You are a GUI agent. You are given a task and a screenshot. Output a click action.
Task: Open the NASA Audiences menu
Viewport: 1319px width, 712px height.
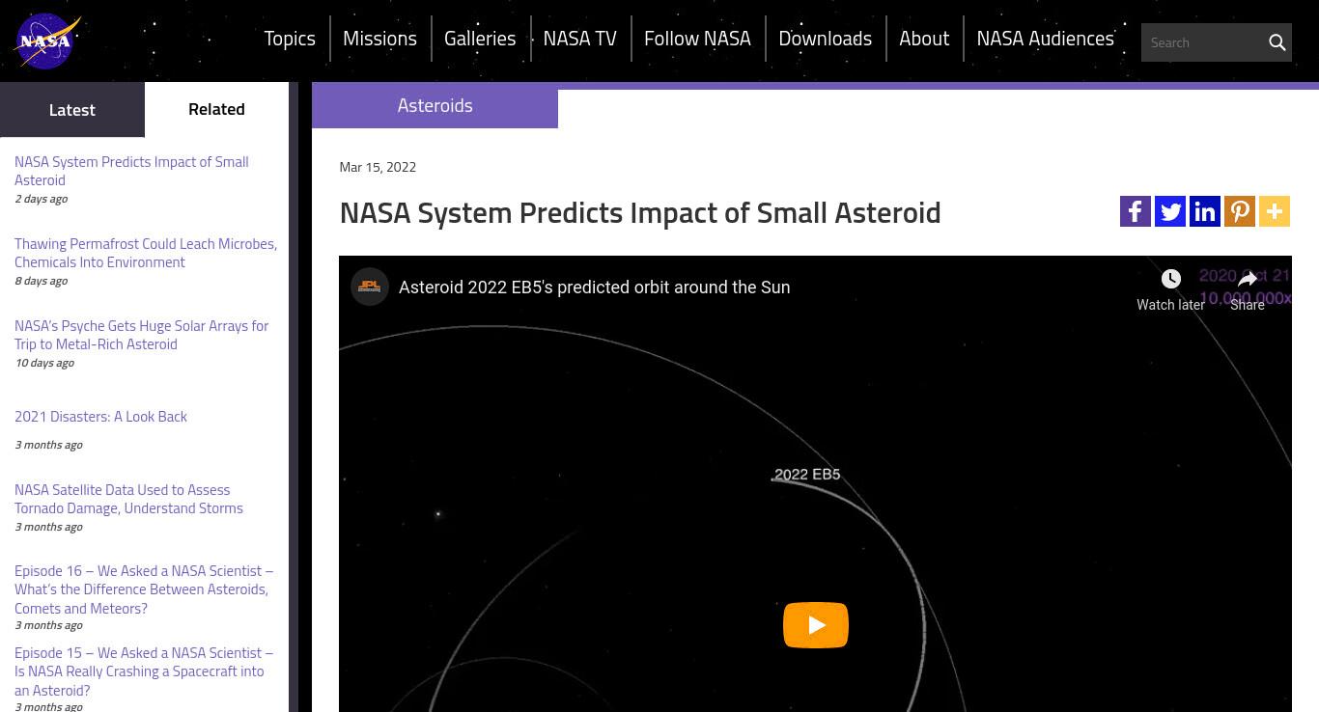coord(1045,39)
